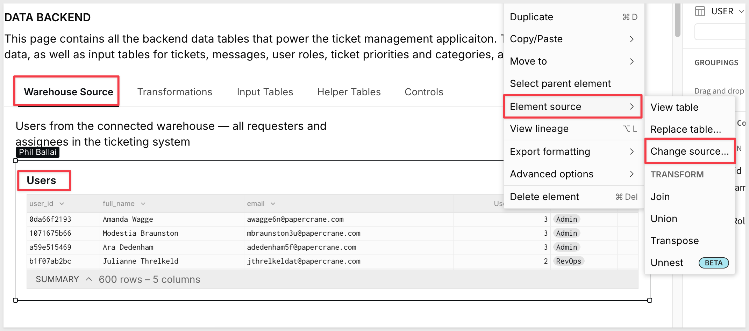This screenshot has height=331, width=749.
Task: Open the Helper Tables tab
Action: pos(349,92)
